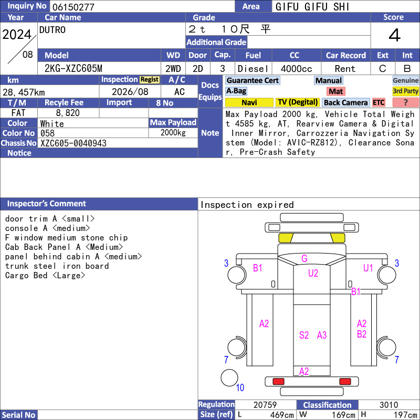Click the chassis number XZC605-0040943

tap(73, 143)
